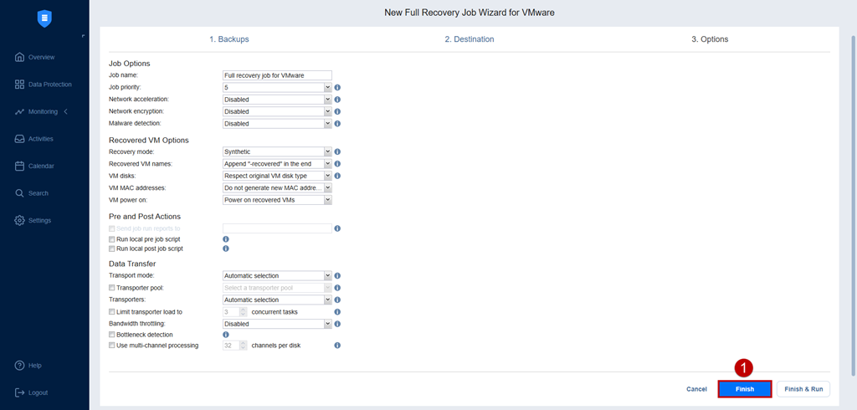The image size is (857, 410).
Task: Show info for Recovery mode
Action: (x=337, y=152)
